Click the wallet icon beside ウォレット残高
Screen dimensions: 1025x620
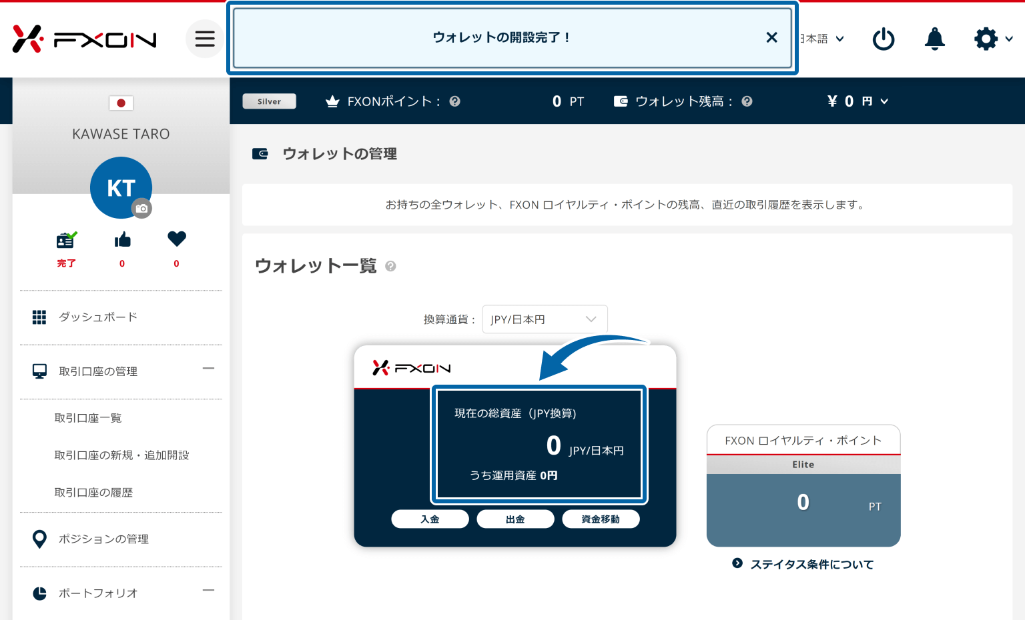tap(621, 101)
